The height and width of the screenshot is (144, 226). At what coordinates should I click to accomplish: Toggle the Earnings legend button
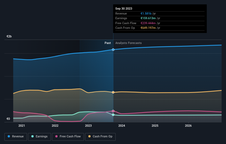click(39, 137)
